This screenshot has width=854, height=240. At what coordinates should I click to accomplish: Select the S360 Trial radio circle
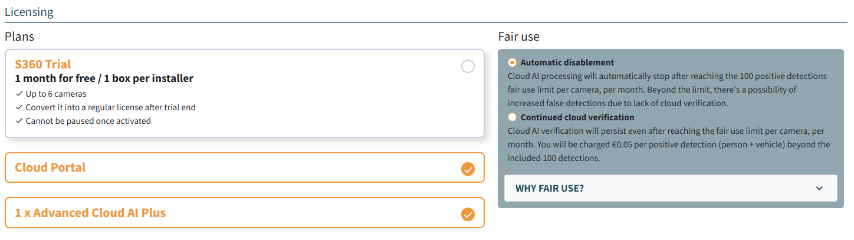468,67
